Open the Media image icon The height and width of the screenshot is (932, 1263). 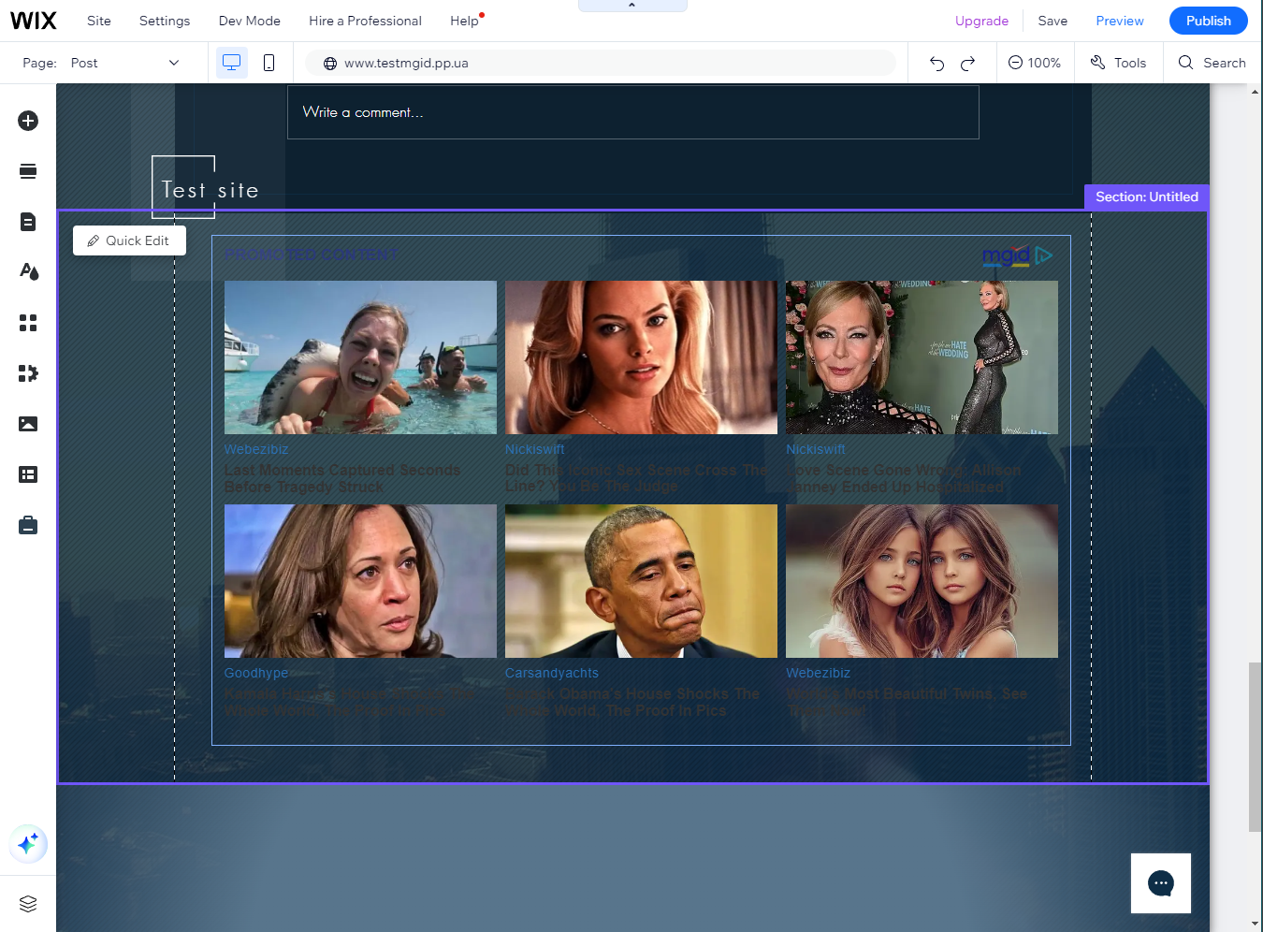28,424
